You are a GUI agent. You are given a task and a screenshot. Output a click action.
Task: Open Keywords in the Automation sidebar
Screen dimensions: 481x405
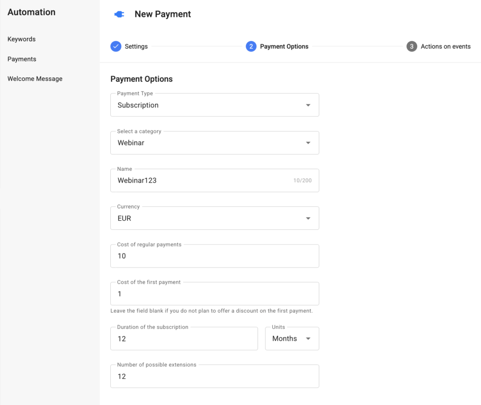(x=22, y=39)
